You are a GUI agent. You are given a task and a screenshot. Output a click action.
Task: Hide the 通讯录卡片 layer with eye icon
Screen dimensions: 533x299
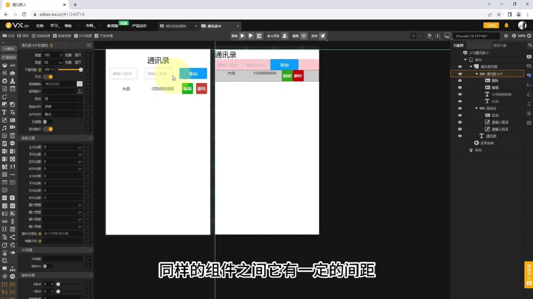[x=460, y=74]
